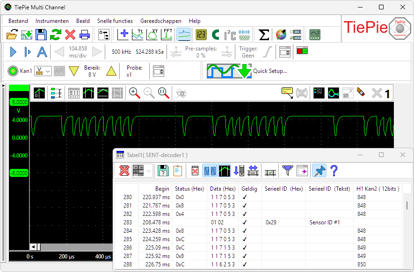The width and height of the screenshot is (414, 272).
Task: Click the green refresh arrows icon
Action: coord(56,35)
